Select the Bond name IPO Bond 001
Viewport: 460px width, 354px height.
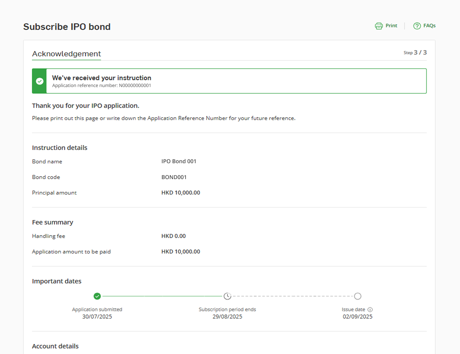[x=179, y=161]
